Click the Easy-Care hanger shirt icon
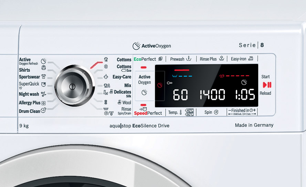The image size is (306, 187). (x=106, y=76)
